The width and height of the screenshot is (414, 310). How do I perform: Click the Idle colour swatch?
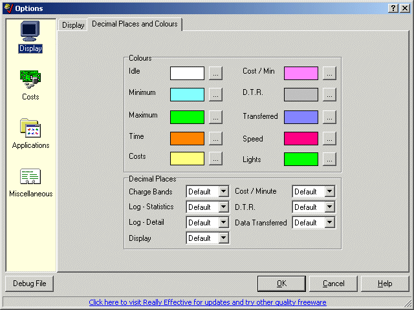tap(187, 73)
